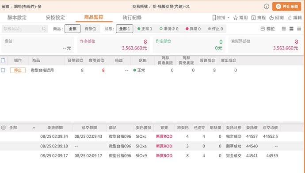Run 回測 backtest
305x173 pixels.
[276, 18]
